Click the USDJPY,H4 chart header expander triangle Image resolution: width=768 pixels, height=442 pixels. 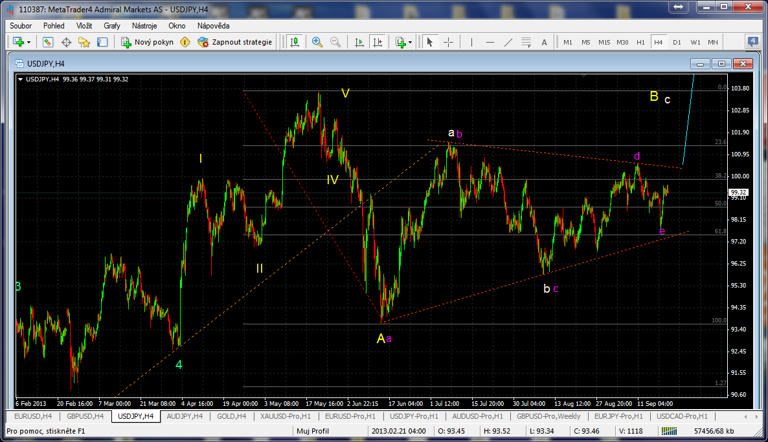pyautogui.click(x=20, y=79)
